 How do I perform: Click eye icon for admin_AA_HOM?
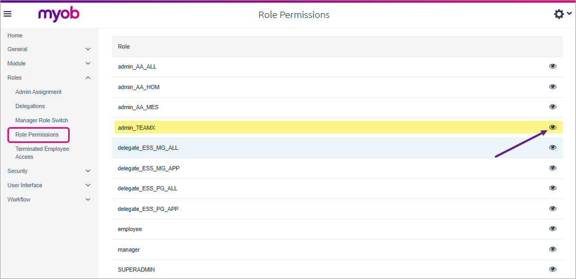coord(553,87)
